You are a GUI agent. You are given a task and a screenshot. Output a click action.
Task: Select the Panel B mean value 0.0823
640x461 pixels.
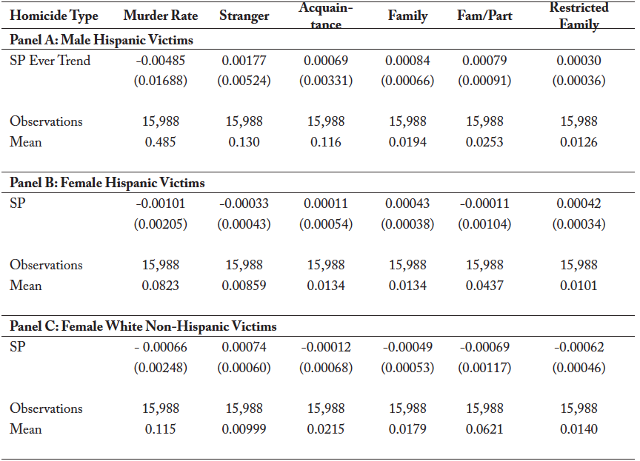point(161,286)
